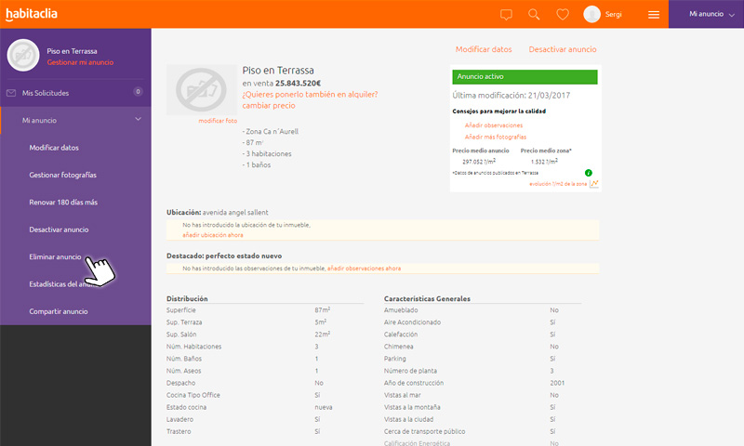Click the Distribución section heading
The width and height of the screenshot is (744, 446).
click(187, 298)
